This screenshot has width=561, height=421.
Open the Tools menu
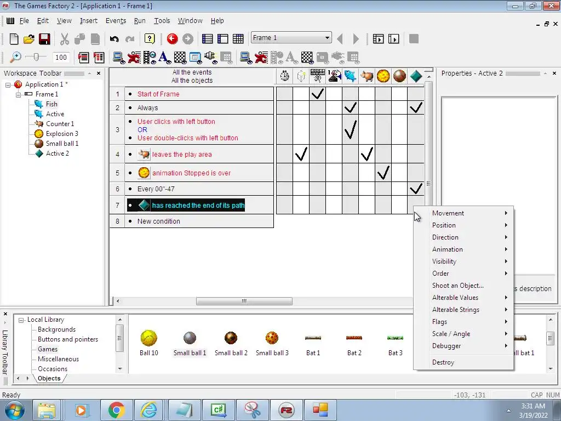162,21
